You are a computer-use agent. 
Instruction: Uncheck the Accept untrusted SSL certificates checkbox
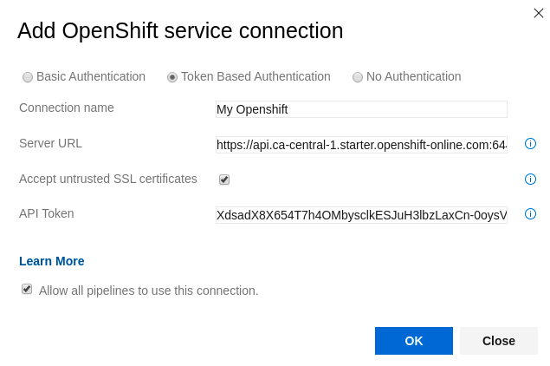[x=224, y=180]
